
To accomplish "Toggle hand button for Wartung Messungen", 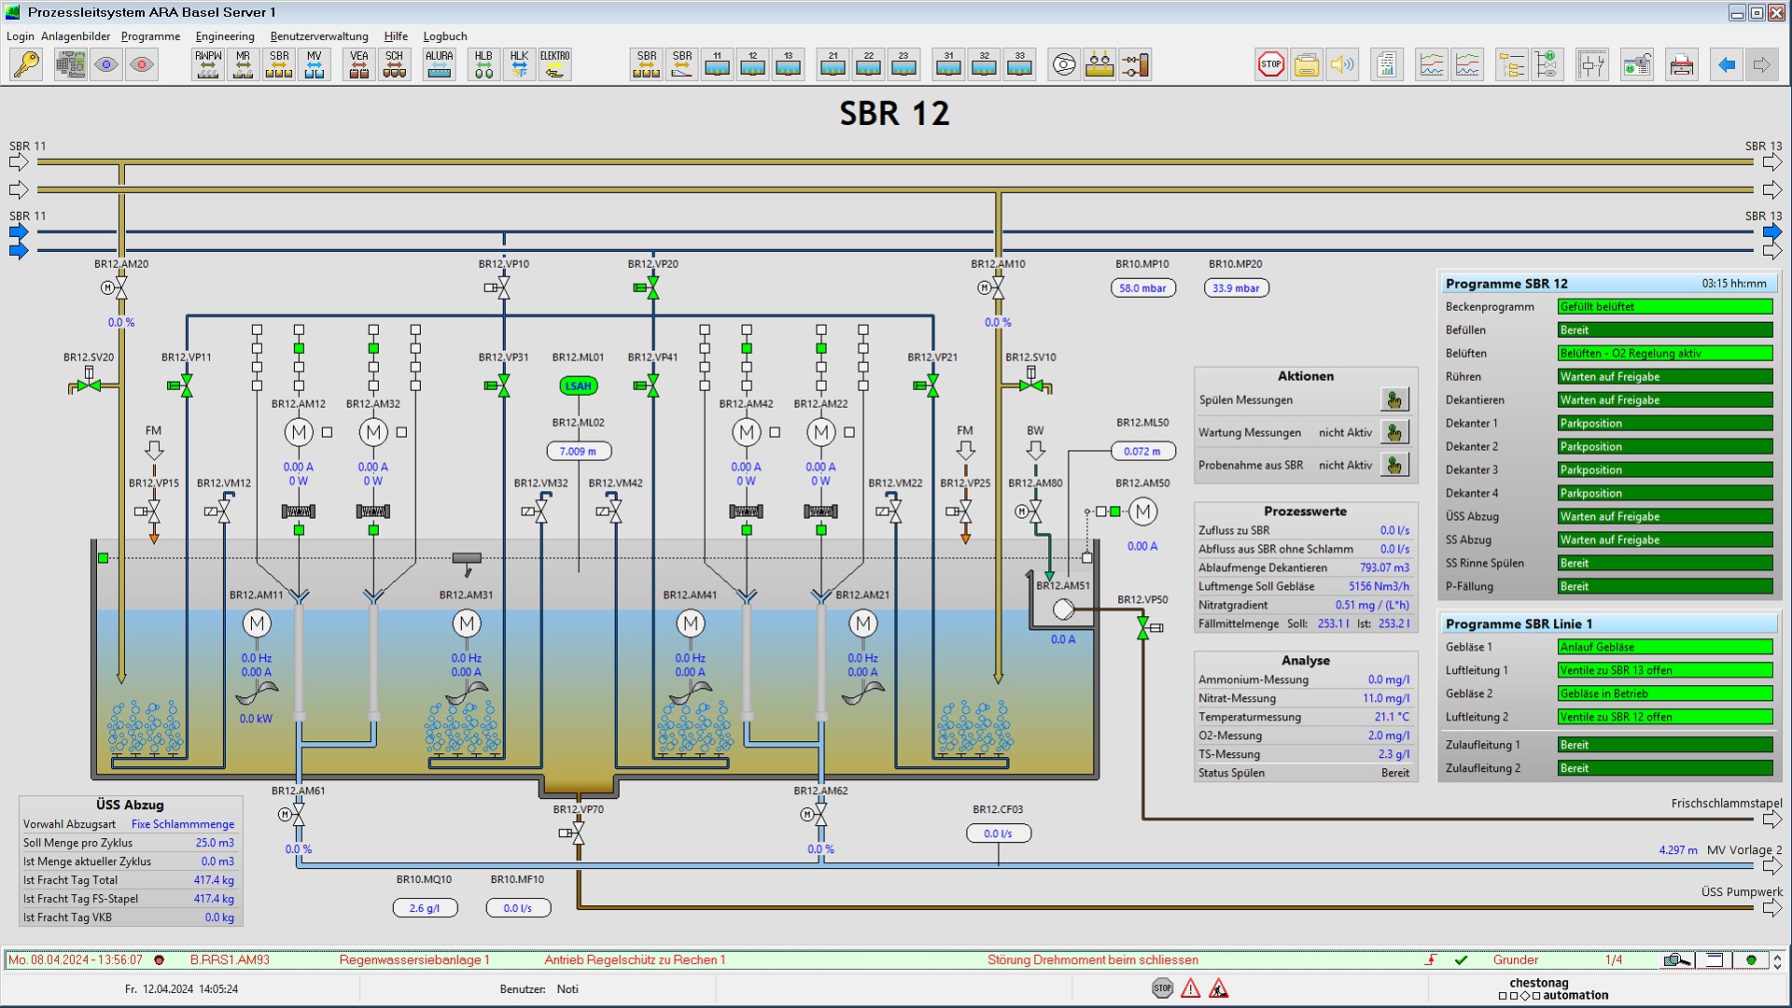I will point(1393,433).
